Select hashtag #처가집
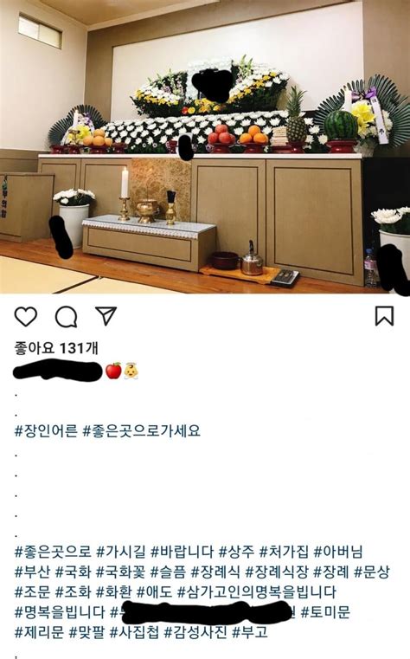Image resolution: width=410 pixels, height=659 pixels. click(284, 552)
